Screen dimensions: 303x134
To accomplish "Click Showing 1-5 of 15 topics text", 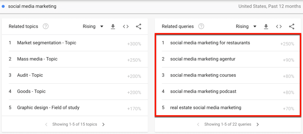I will point(75,124).
